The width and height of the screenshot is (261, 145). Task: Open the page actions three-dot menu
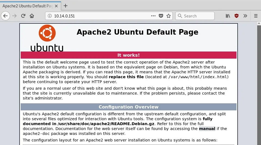153,16
